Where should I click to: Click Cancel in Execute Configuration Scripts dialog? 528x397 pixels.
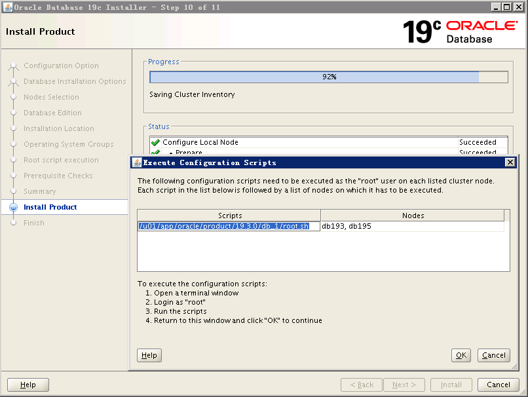[x=494, y=355]
